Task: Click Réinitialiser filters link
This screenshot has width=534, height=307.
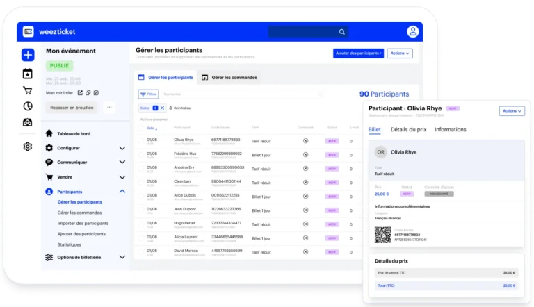Action: click(x=180, y=108)
